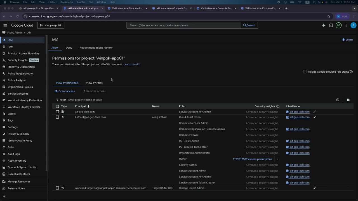
Task: Click the IAM & Admin breadcrumb
Action: [15, 33]
